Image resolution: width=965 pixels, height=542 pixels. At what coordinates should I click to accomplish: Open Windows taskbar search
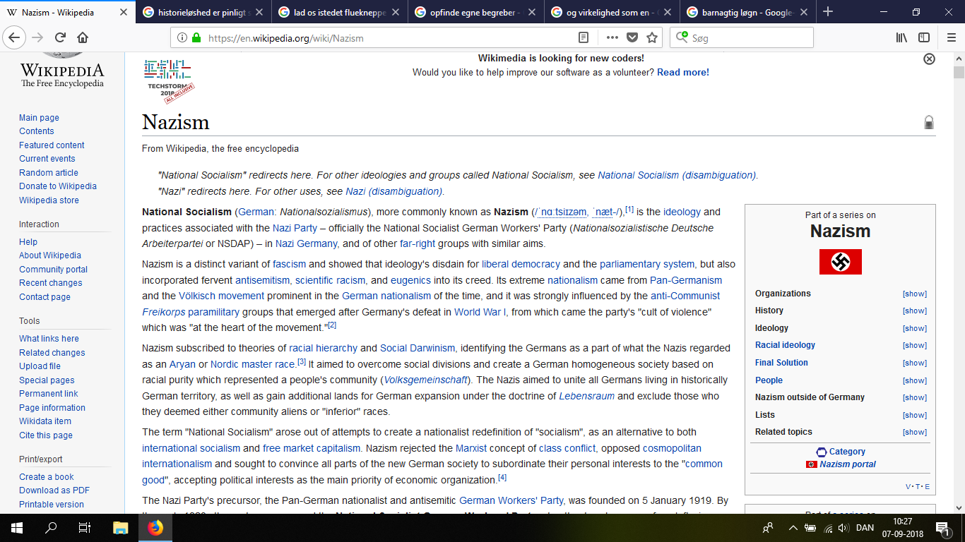click(51, 527)
